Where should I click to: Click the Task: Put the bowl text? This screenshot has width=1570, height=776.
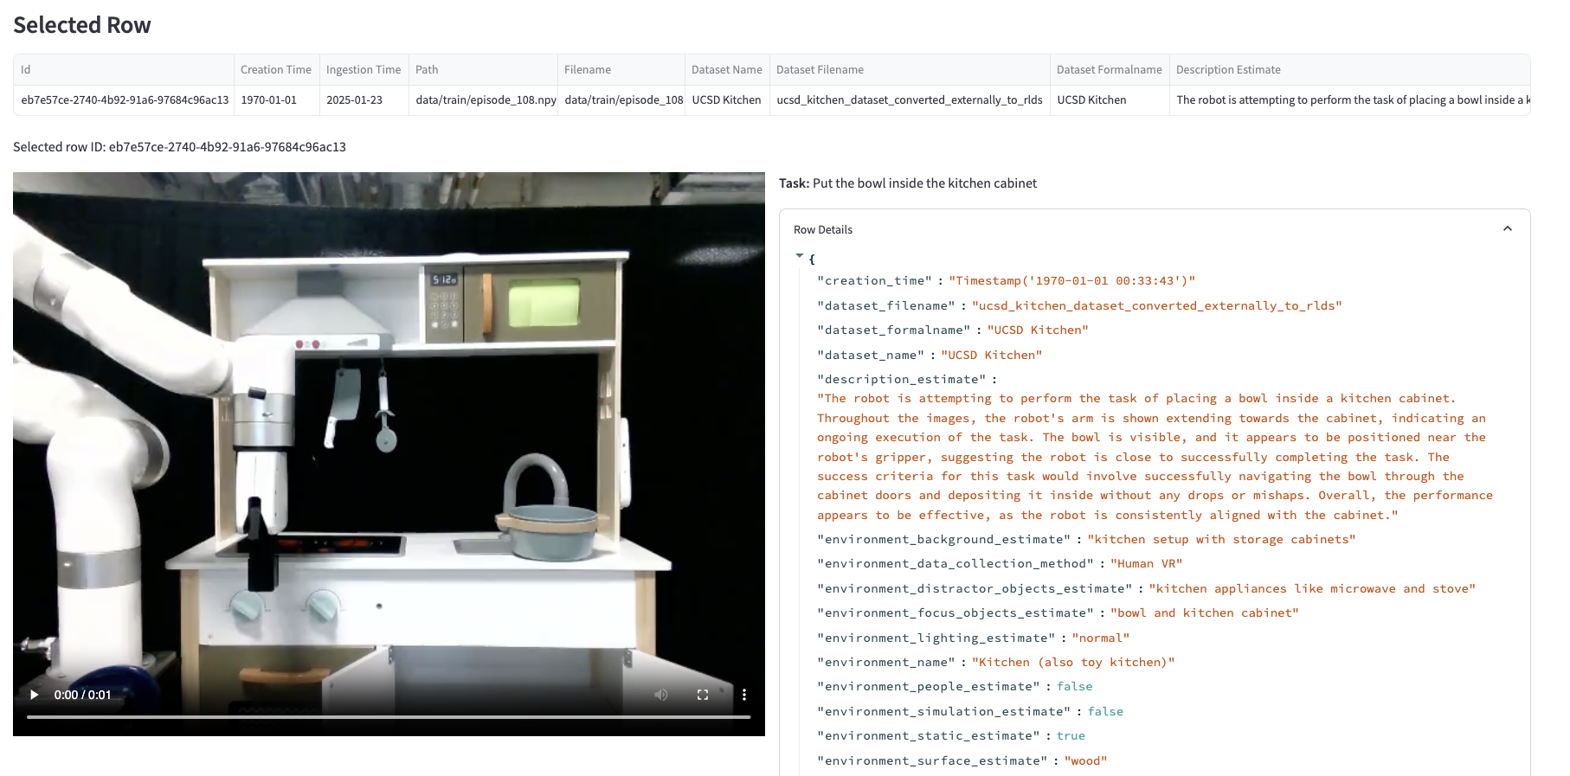coord(908,183)
